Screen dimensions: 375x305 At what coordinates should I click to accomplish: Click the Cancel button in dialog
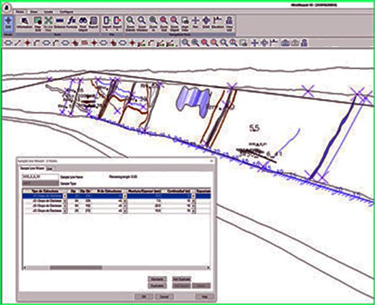(x=164, y=297)
